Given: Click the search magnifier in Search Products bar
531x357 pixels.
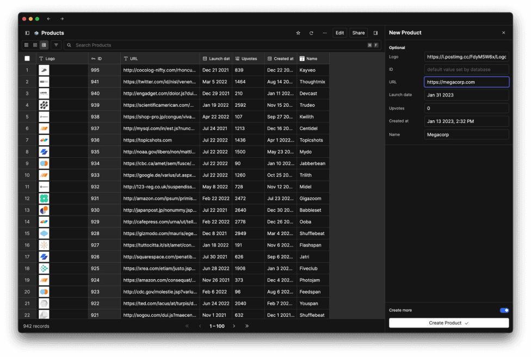Looking at the screenshot, I should point(69,45).
